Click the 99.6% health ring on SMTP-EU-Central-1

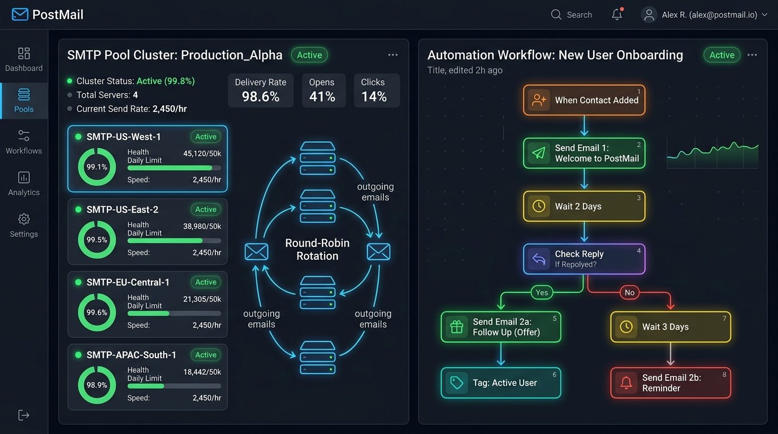click(x=97, y=312)
